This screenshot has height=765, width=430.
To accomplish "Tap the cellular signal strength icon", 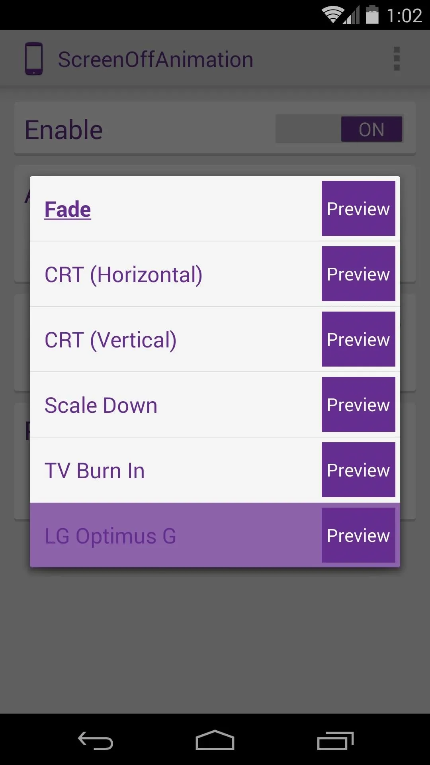I will (352, 15).
